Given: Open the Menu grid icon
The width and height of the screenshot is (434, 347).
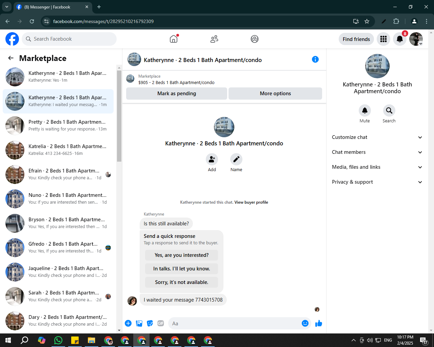Looking at the screenshot, I should (383, 39).
